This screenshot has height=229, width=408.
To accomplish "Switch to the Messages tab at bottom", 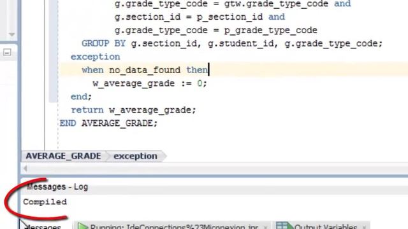I will 43,226.
